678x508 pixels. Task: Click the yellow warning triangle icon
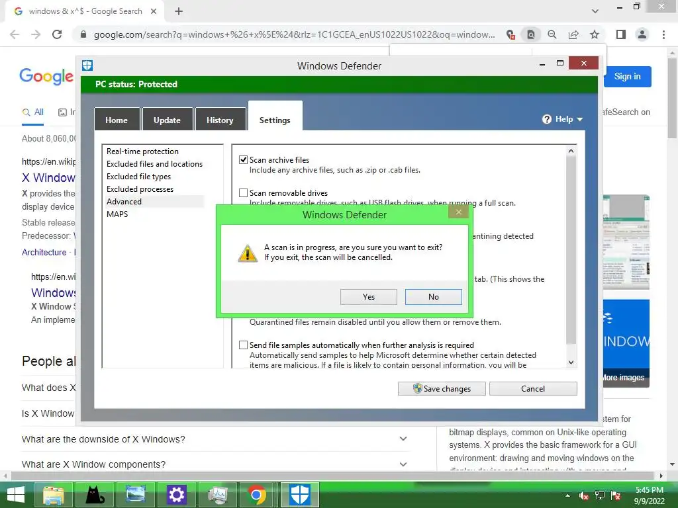tap(248, 253)
